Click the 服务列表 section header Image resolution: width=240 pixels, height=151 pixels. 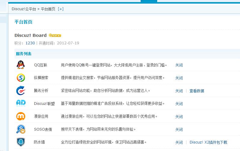tap(23, 54)
